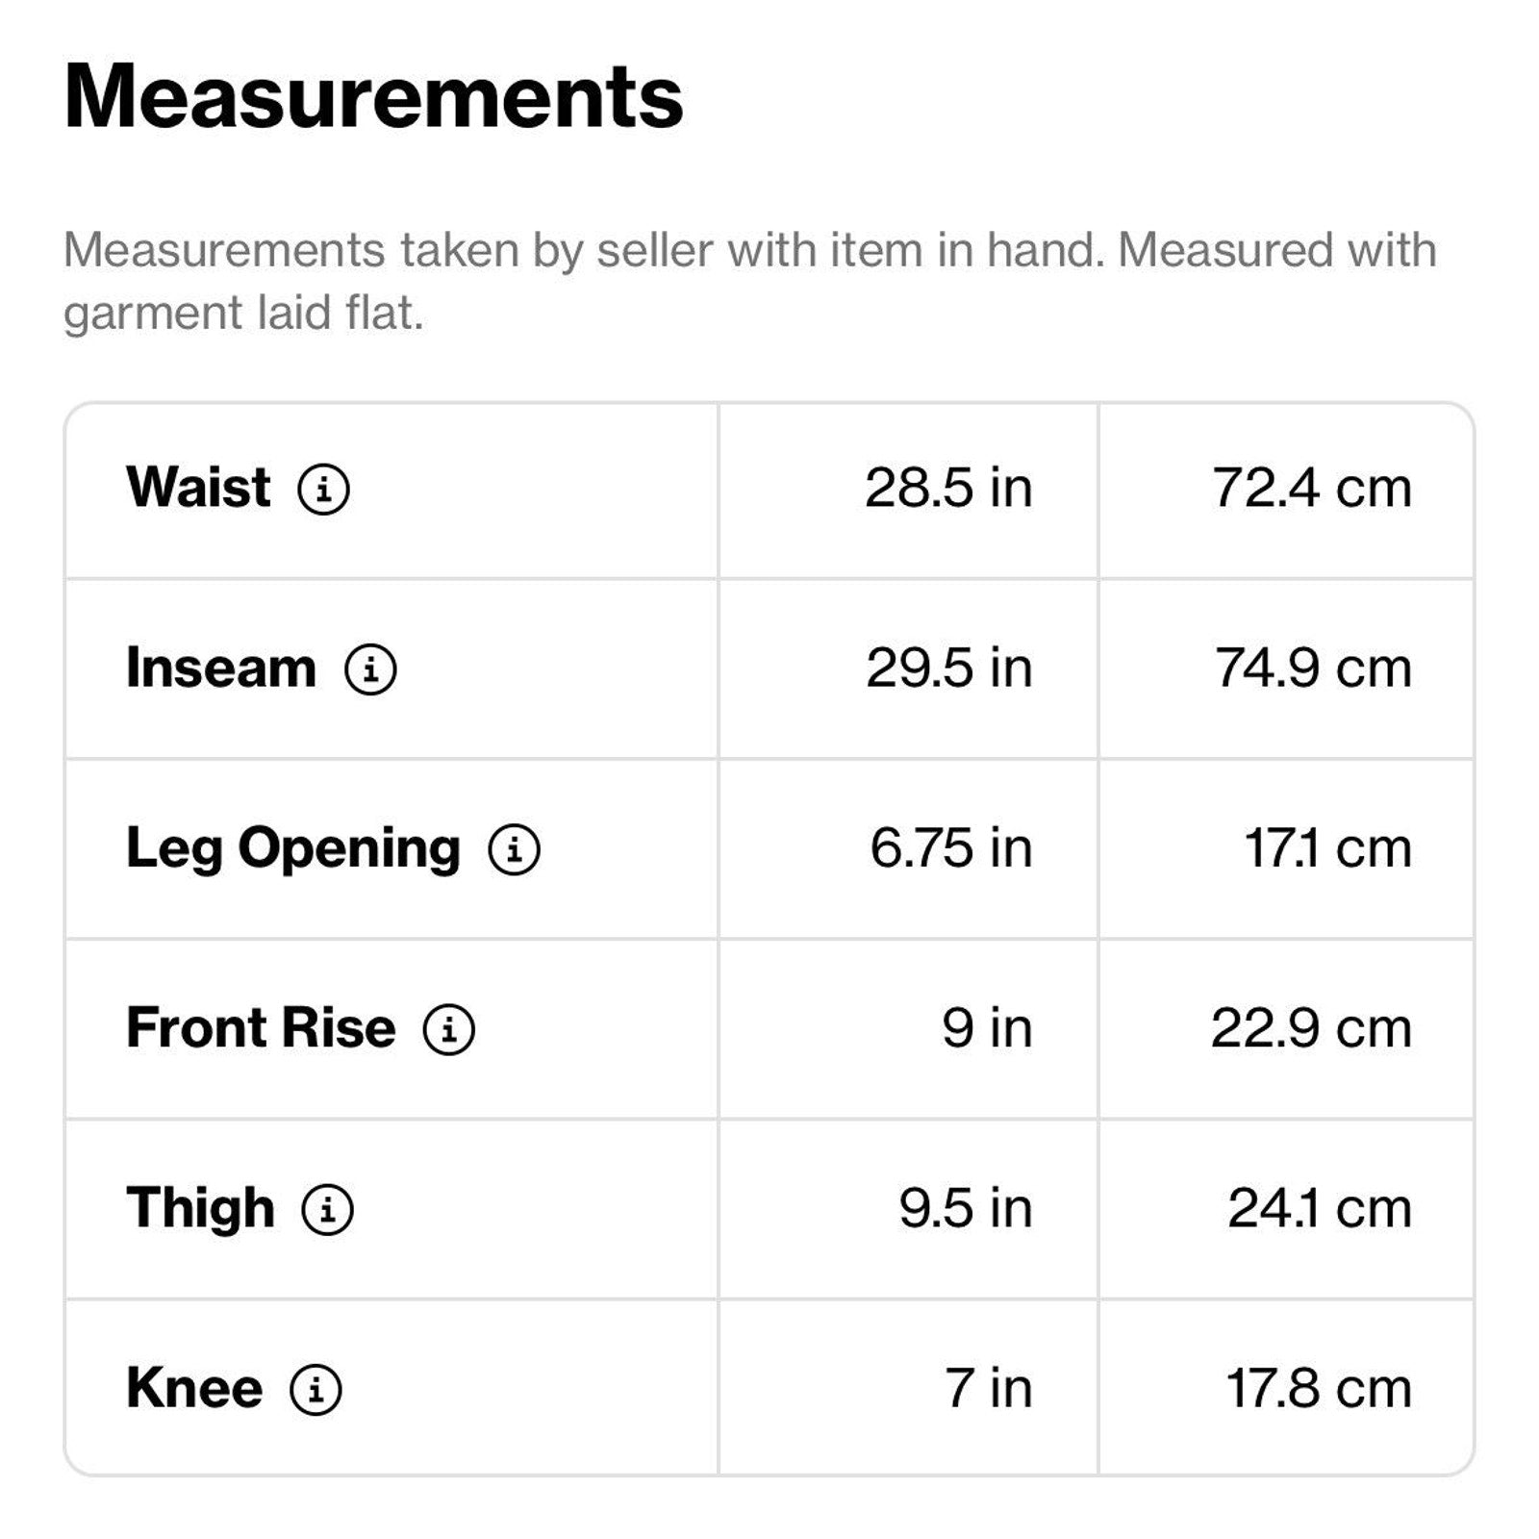Show info for Front Rise

(x=449, y=1029)
